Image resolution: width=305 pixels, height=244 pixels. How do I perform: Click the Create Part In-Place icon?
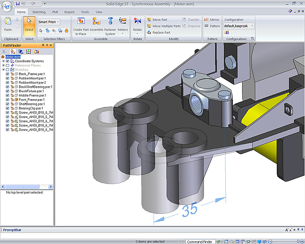(x=81, y=21)
